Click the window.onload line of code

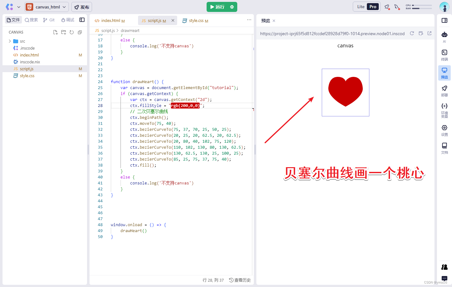(x=138, y=225)
